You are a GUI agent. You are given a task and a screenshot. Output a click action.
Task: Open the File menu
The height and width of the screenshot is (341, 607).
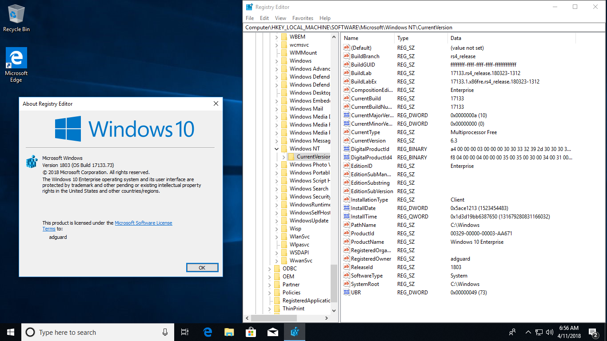(250, 18)
